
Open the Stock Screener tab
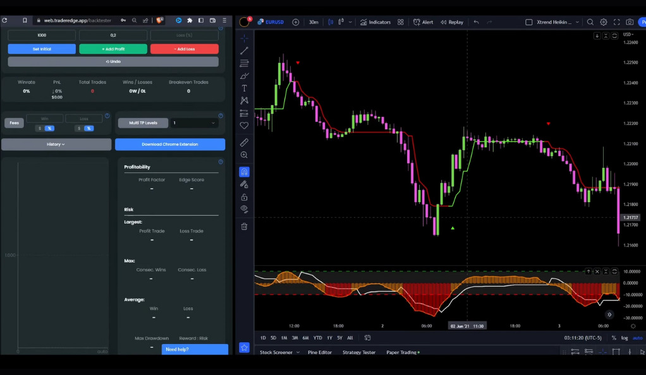(276, 352)
